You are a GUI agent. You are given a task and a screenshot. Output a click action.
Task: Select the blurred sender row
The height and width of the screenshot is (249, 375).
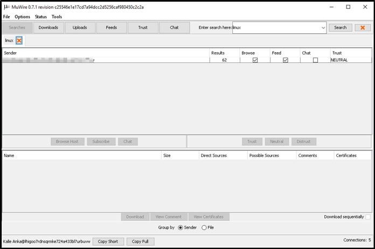(187, 60)
